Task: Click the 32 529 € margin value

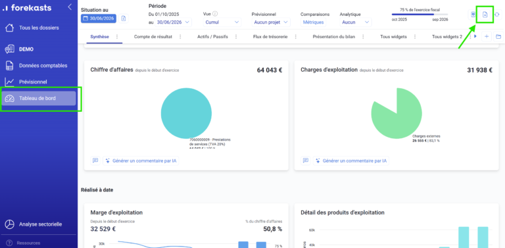Action: click(103, 229)
